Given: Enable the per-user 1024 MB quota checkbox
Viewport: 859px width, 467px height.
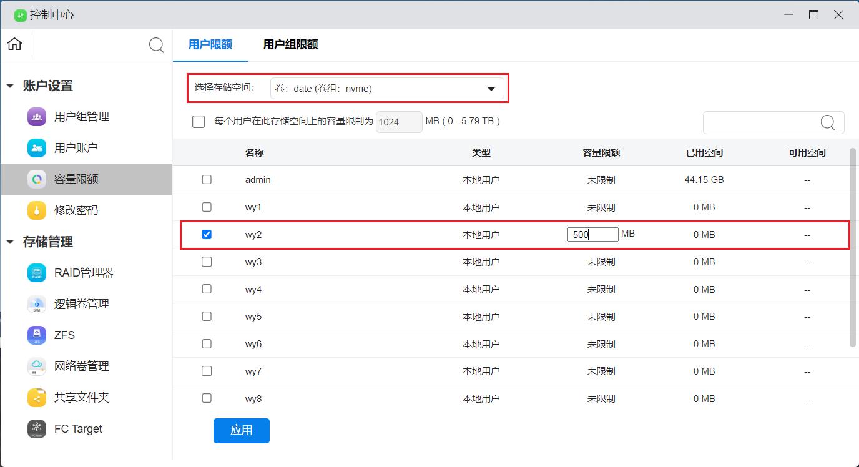Looking at the screenshot, I should 198,121.
